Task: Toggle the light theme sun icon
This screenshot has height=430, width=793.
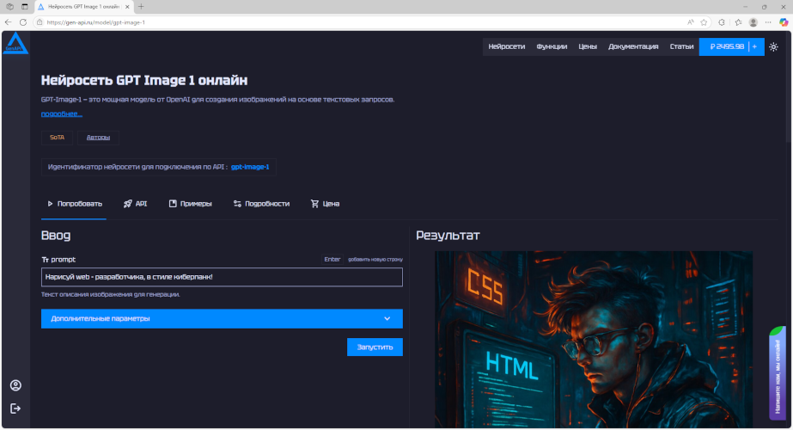Action: (x=773, y=46)
